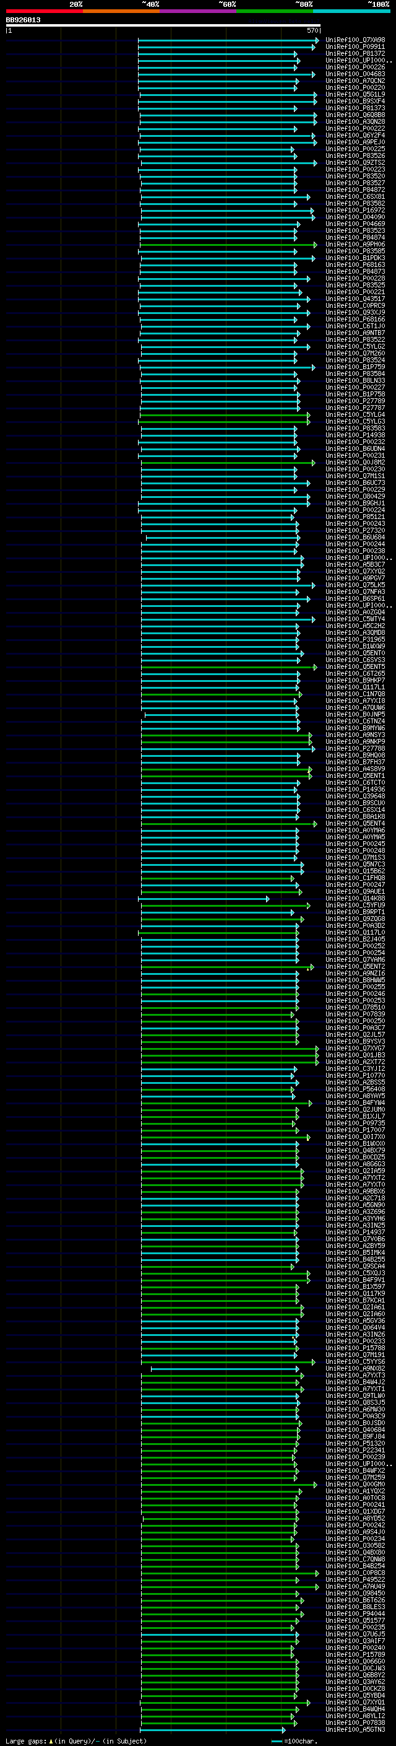
Task: Click hit label UniRef100_Q117L0
Action: click(x=355, y=933)
